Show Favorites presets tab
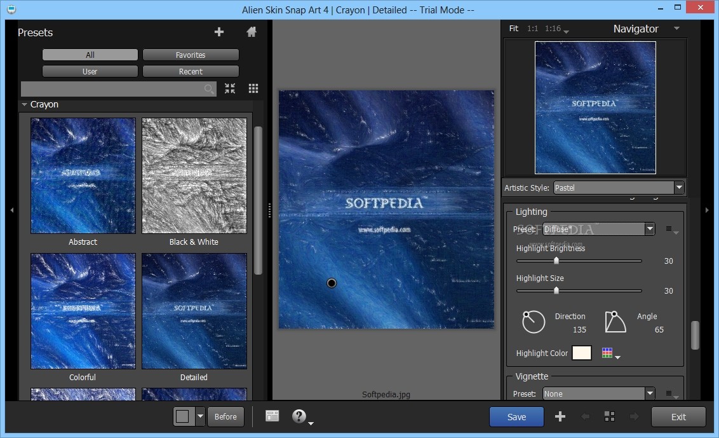The width and height of the screenshot is (719, 438). 191,55
